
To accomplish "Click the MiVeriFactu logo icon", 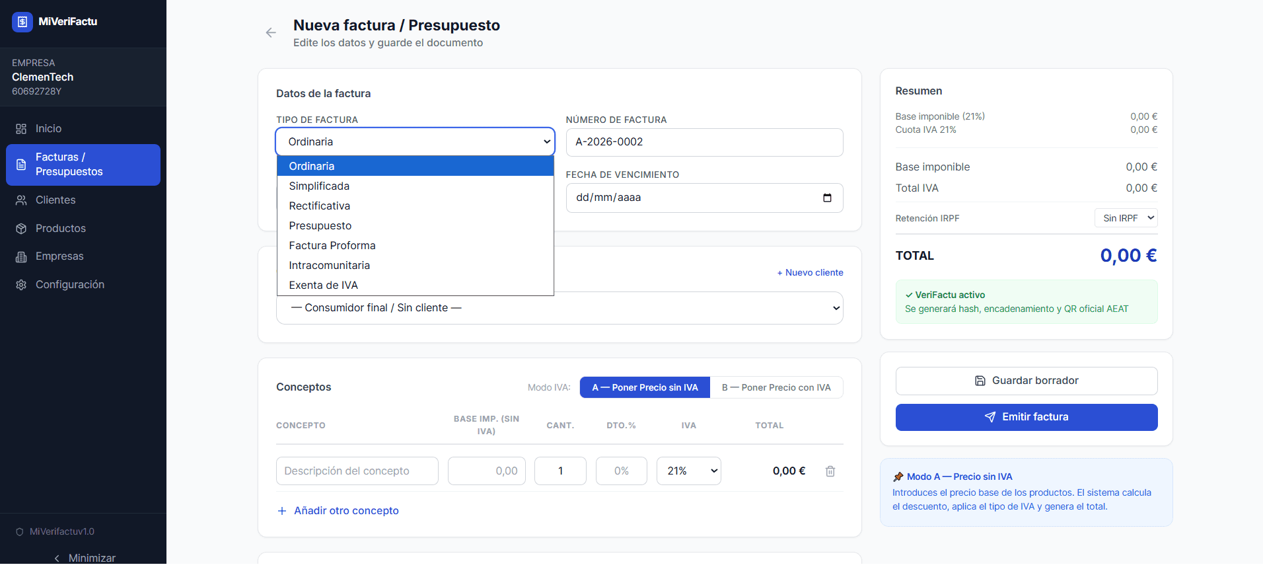I will [22, 22].
